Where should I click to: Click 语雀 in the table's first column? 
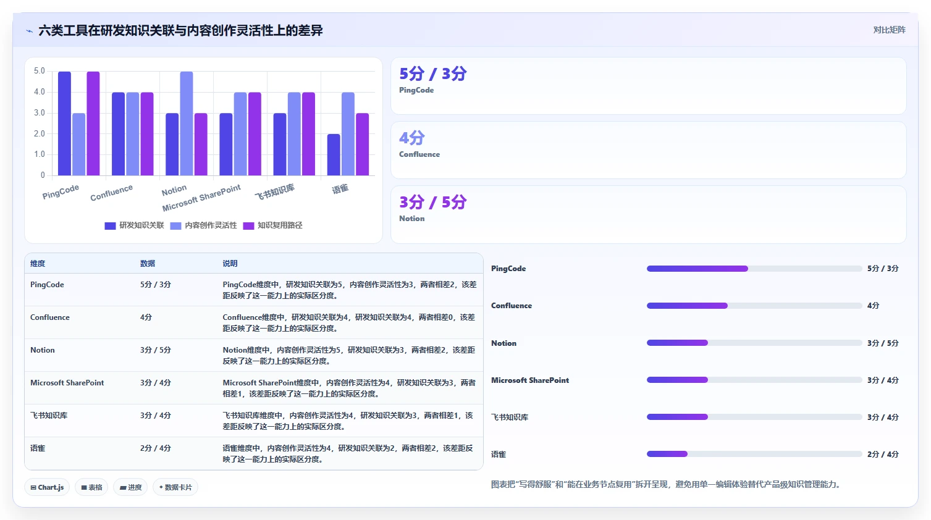[x=38, y=448]
